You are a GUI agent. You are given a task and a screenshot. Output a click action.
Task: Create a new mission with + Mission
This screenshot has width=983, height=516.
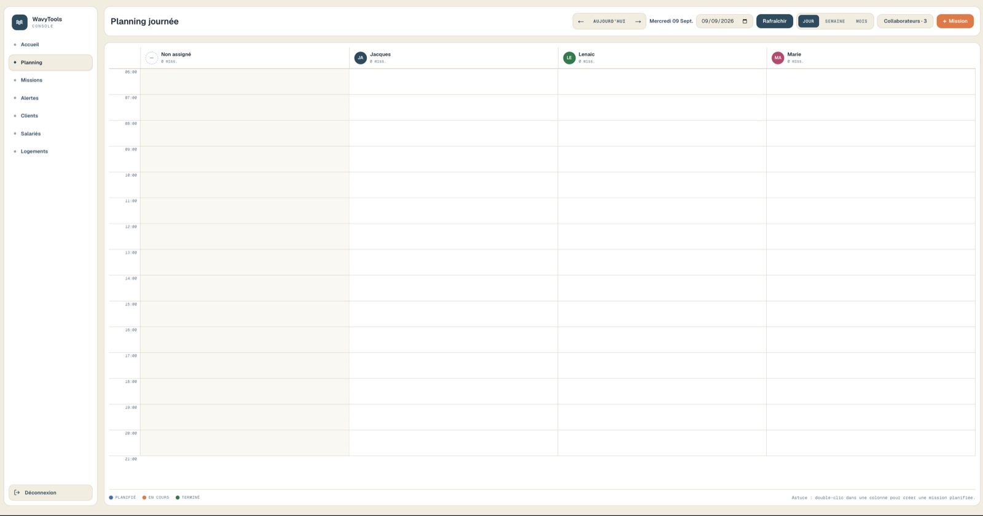[955, 21]
